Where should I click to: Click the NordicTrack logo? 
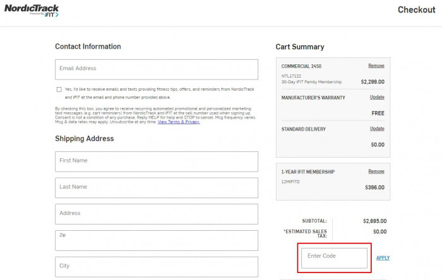click(x=32, y=11)
